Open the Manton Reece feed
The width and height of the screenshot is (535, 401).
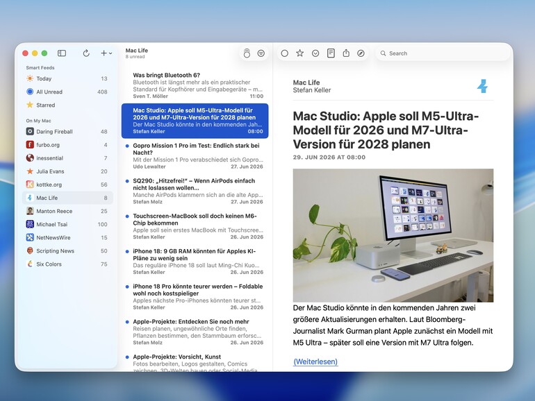[67, 211]
